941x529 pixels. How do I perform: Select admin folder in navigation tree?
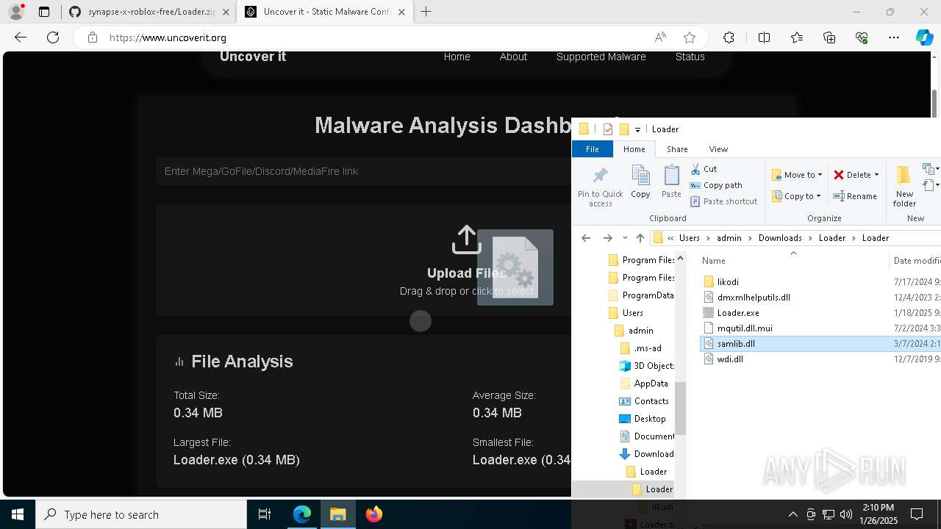pyautogui.click(x=640, y=331)
